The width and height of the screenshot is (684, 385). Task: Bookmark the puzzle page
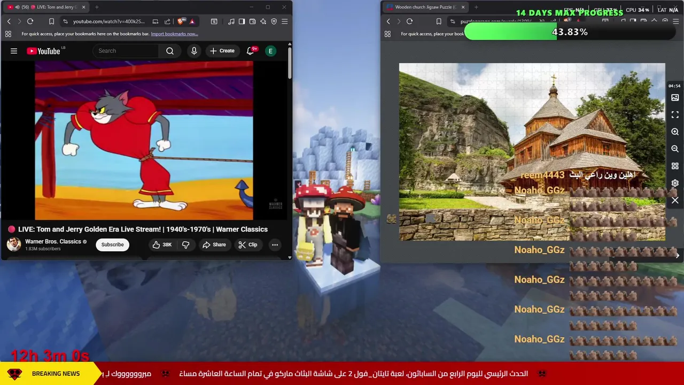coord(439,21)
